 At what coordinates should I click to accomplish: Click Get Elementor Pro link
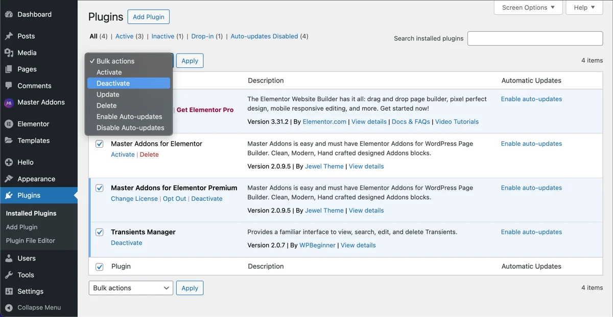point(205,110)
